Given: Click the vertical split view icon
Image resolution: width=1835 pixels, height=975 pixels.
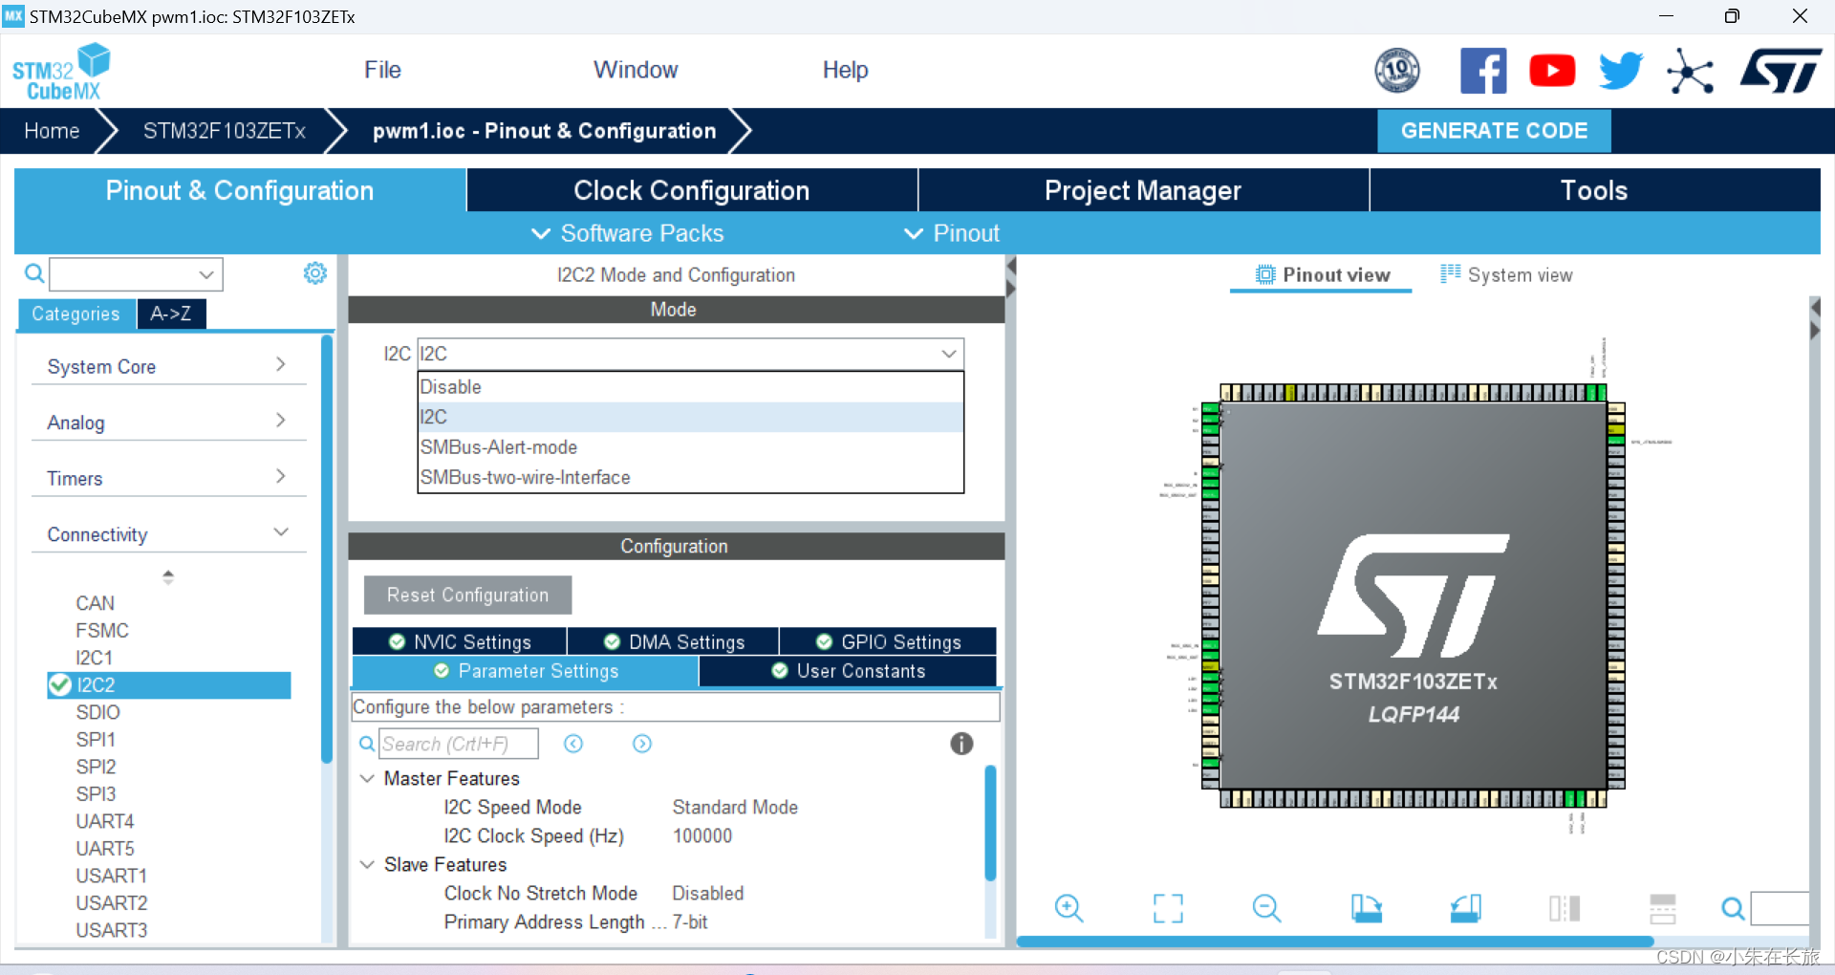Looking at the screenshot, I should pos(1565,908).
